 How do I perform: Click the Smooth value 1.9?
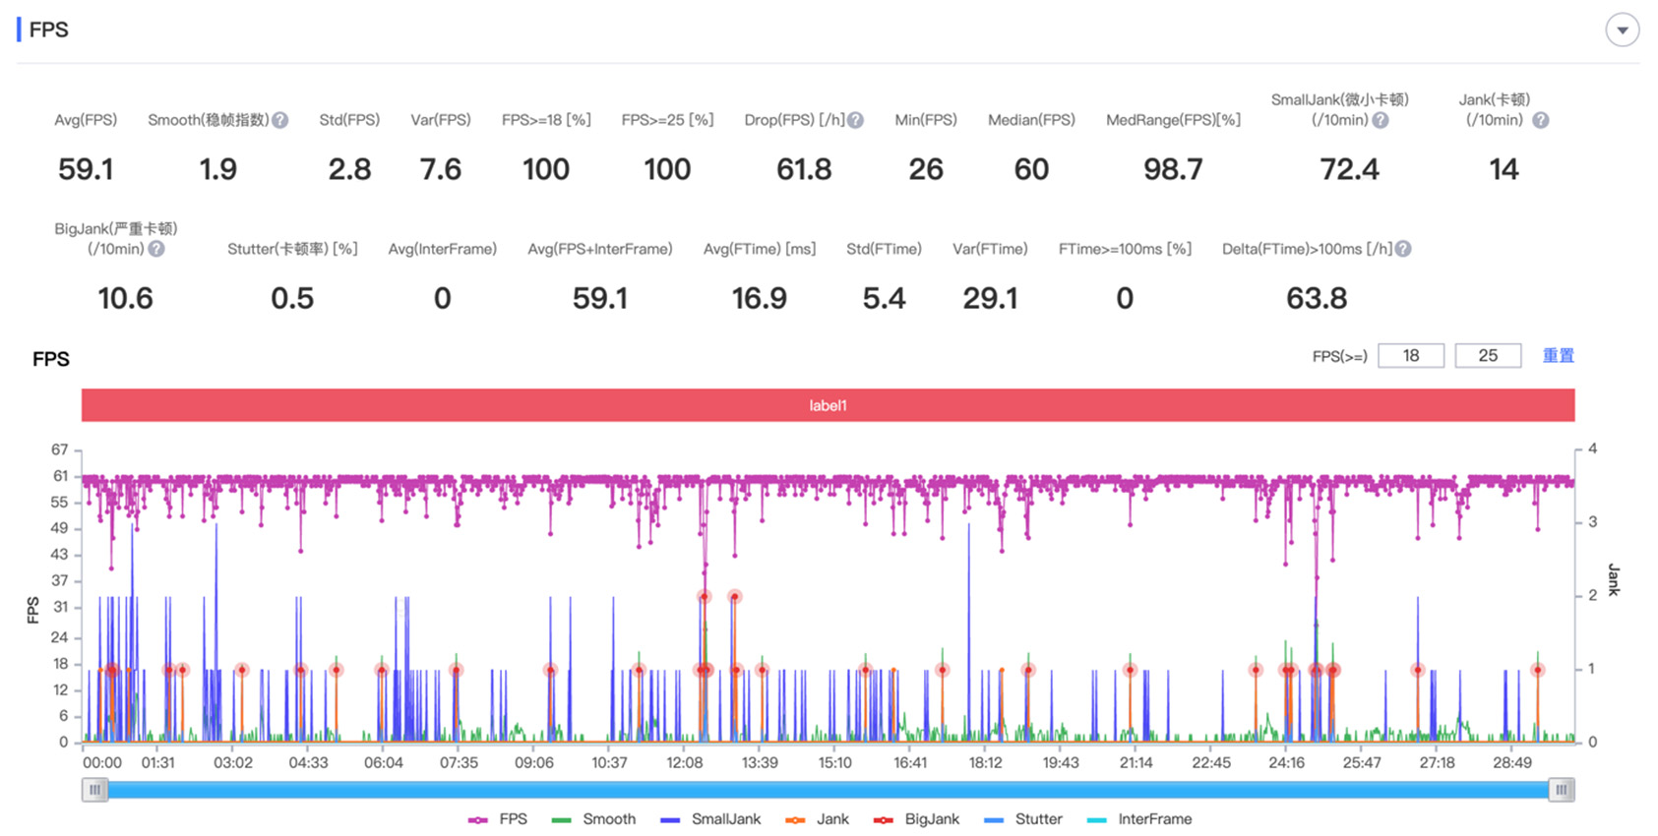coord(217,170)
